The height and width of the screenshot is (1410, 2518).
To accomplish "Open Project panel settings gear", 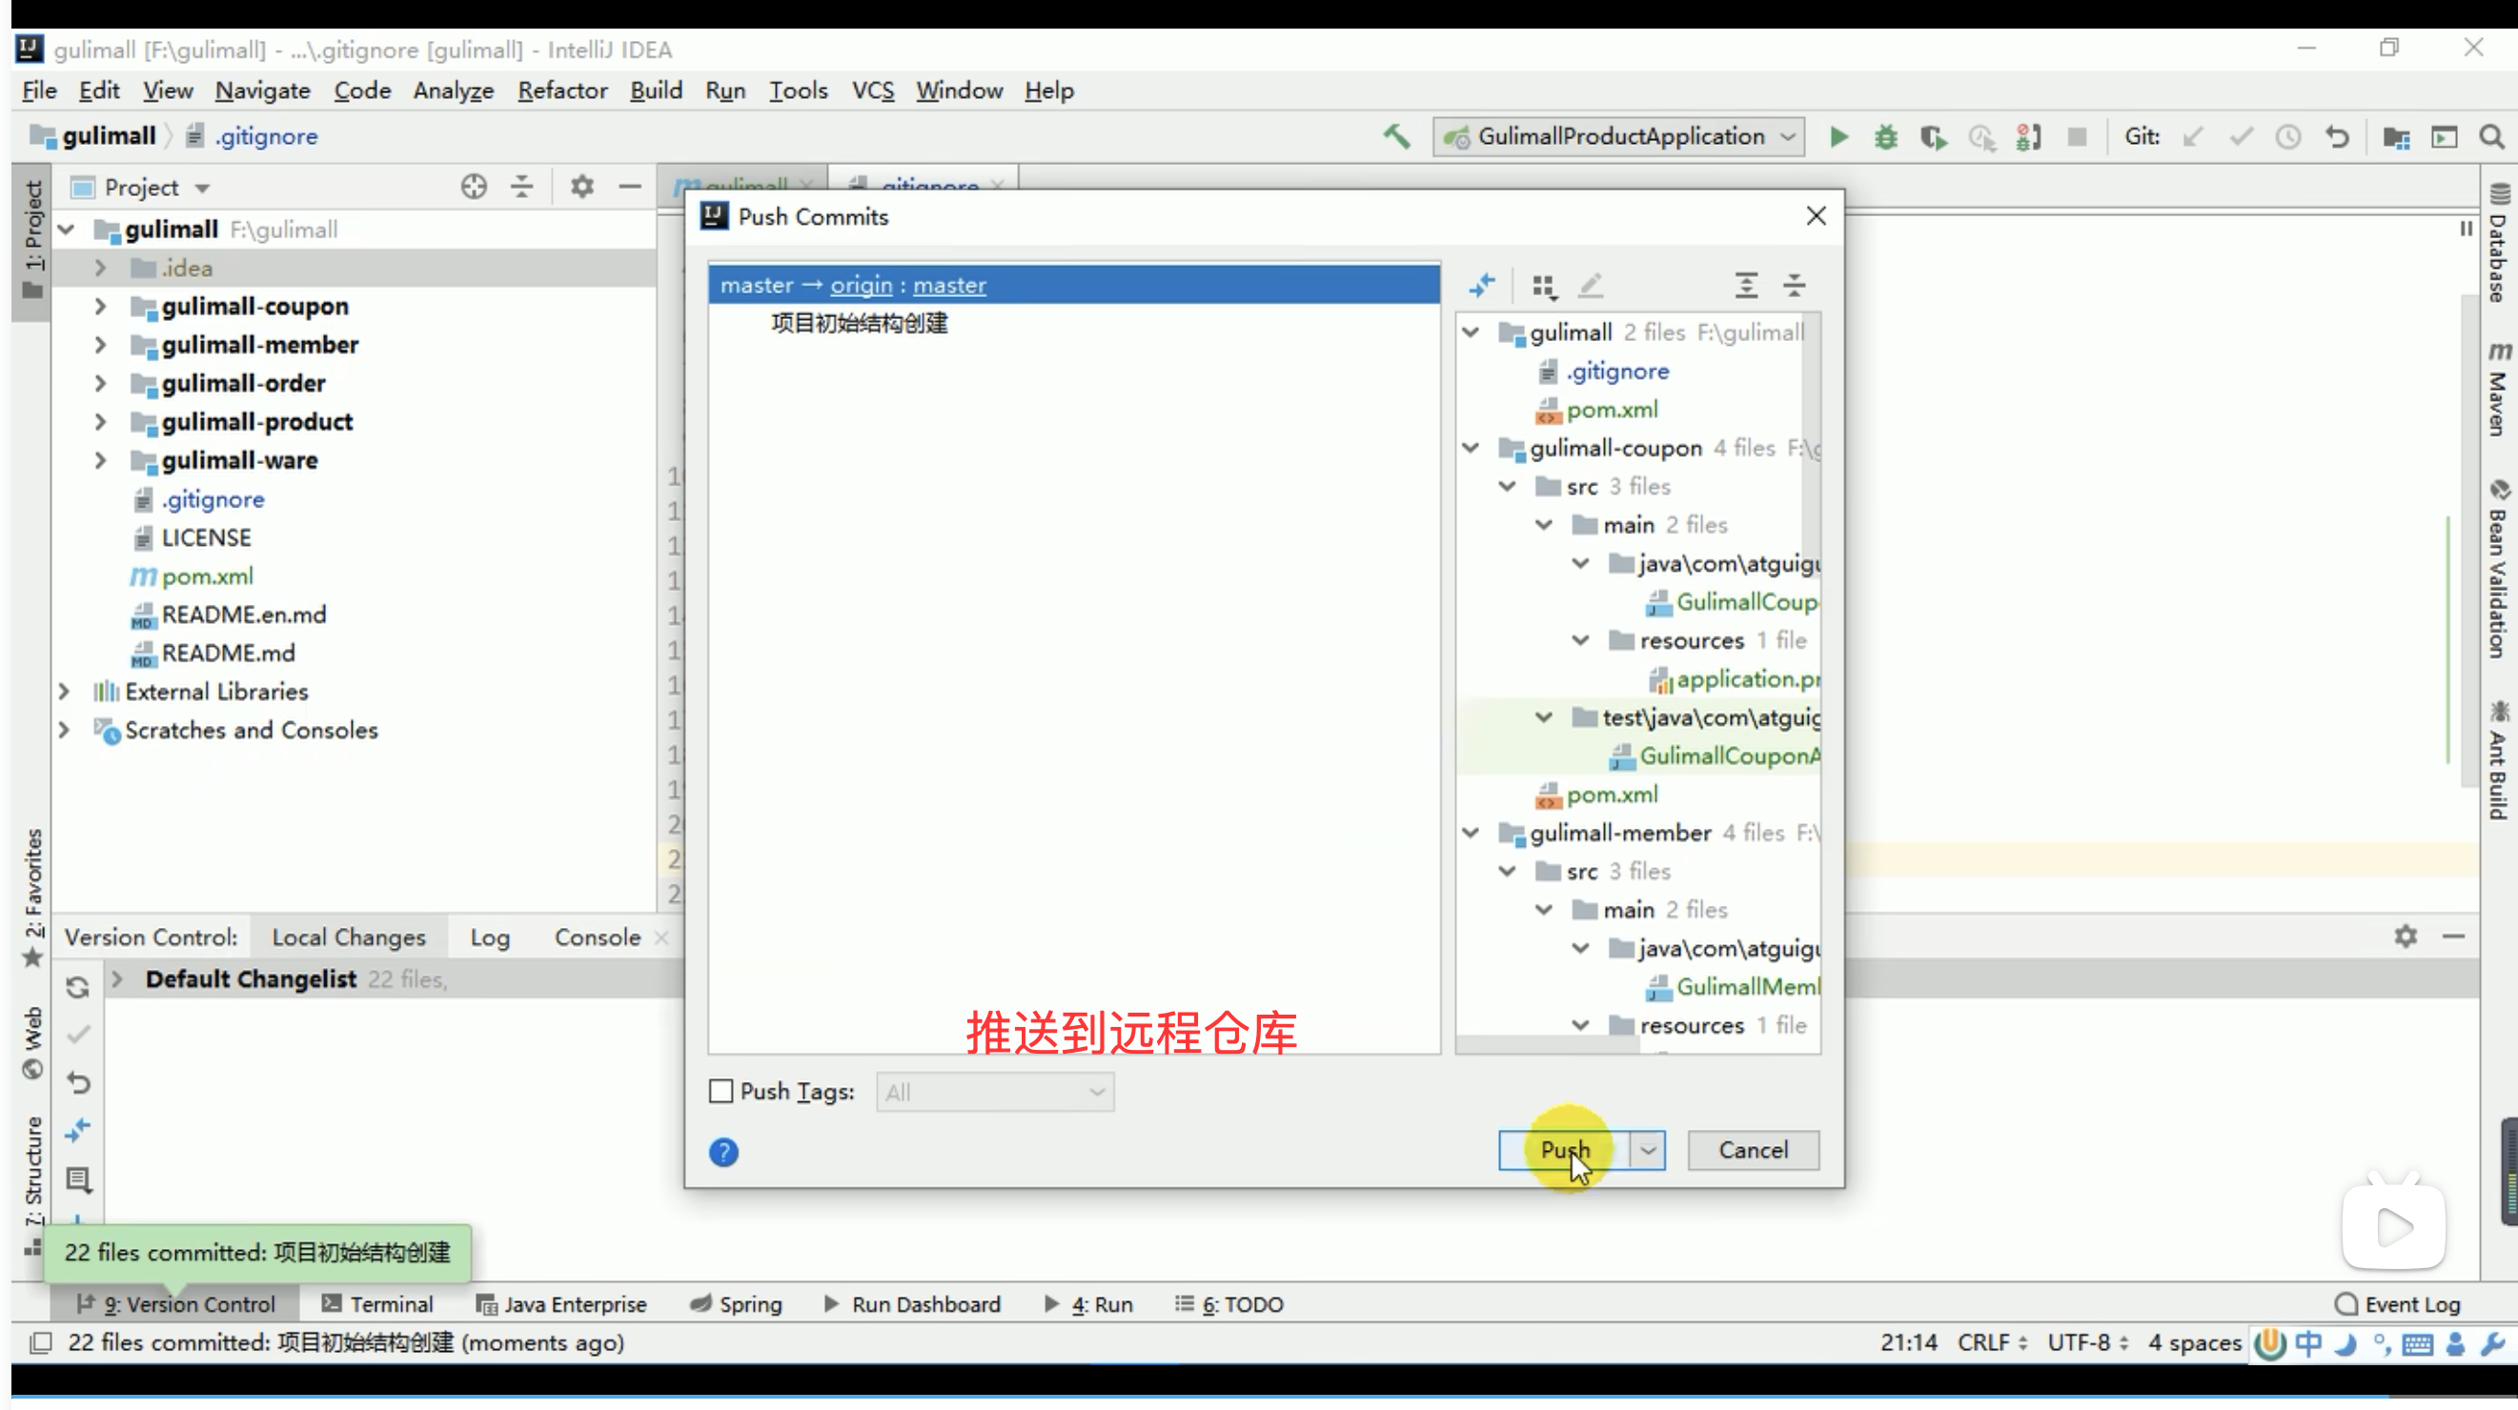I will [581, 186].
